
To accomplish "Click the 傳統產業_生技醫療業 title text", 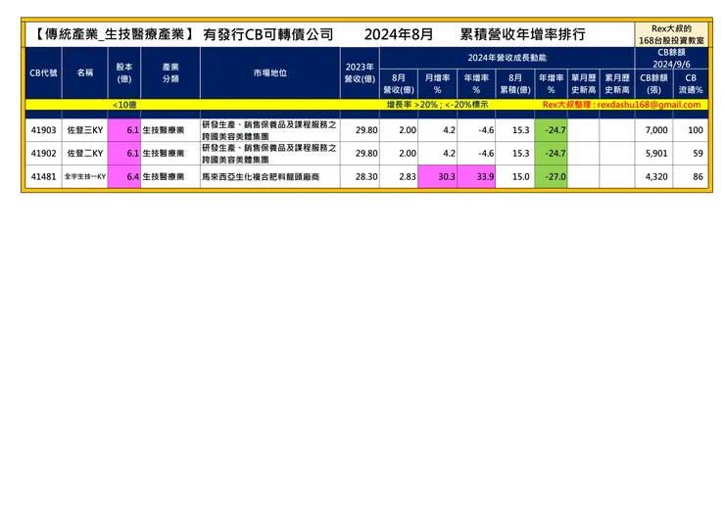I will pos(115,34).
